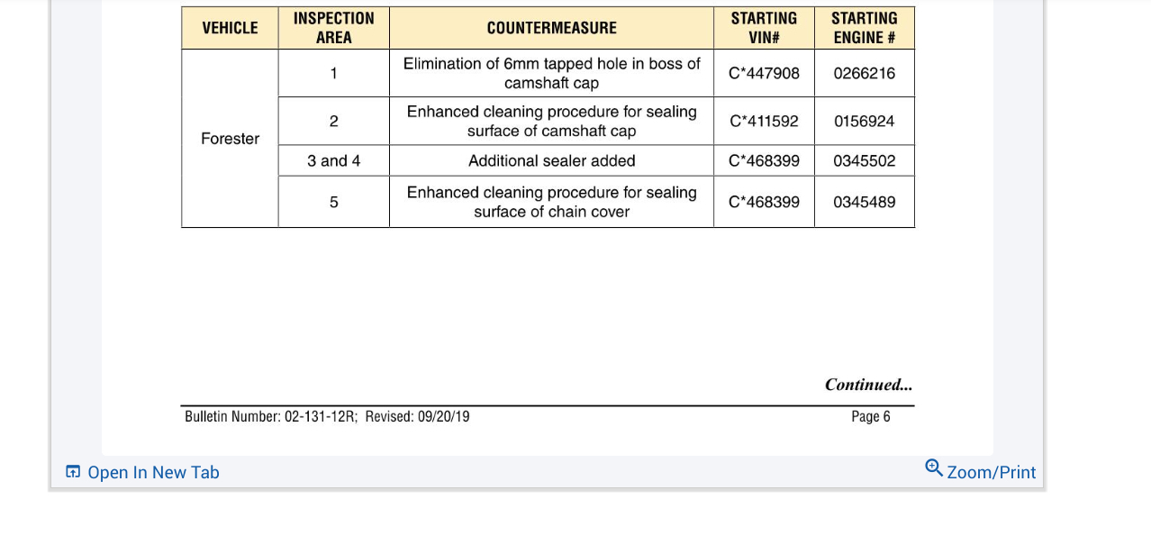Image resolution: width=1151 pixels, height=554 pixels.
Task: Select the Forester vehicle cell
Action: pyautogui.click(x=230, y=139)
